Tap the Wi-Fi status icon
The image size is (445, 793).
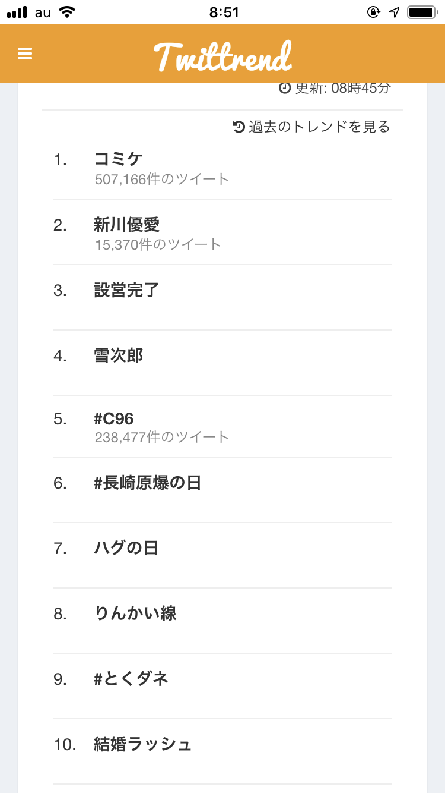coord(68,12)
